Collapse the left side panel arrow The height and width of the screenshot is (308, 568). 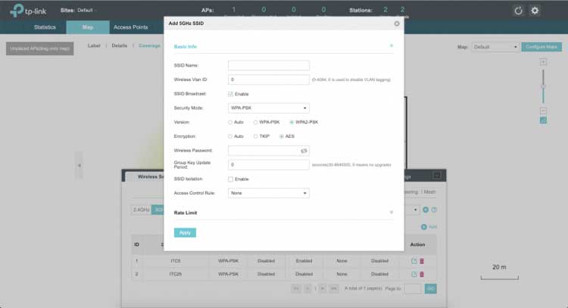[x=79, y=164]
